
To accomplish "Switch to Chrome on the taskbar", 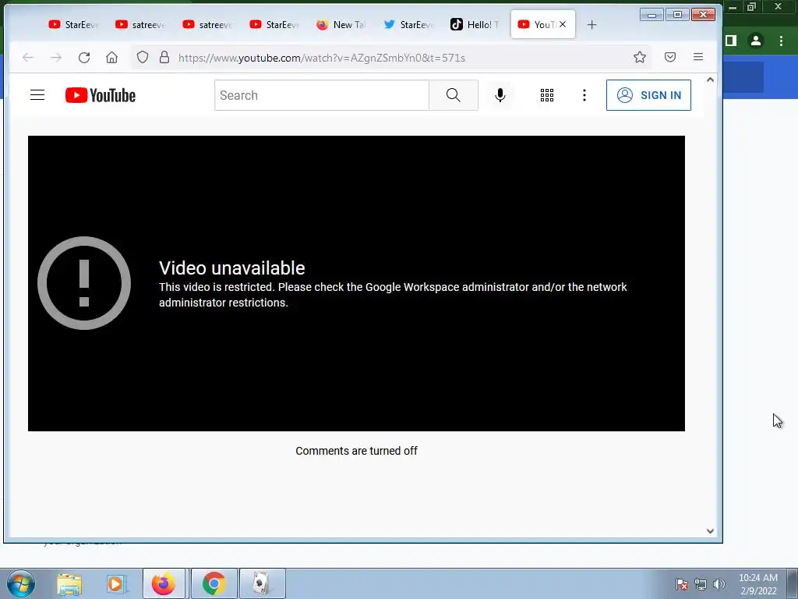I will coord(214,583).
